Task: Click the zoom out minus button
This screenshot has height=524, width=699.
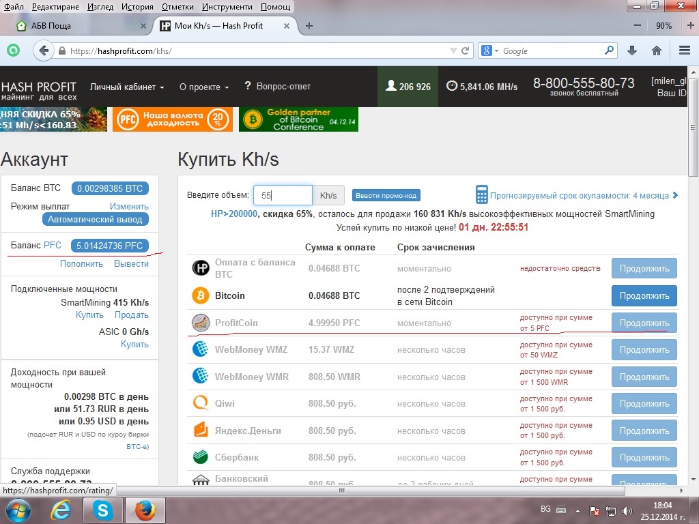Action: [x=638, y=26]
